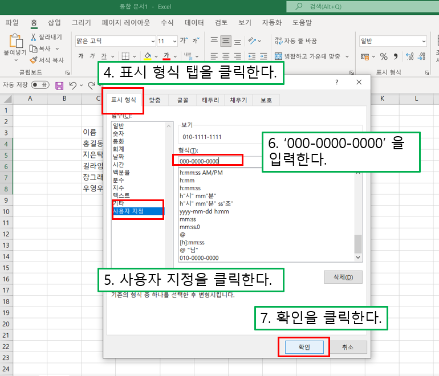Expand the font color dropdown arrow

[175, 56]
